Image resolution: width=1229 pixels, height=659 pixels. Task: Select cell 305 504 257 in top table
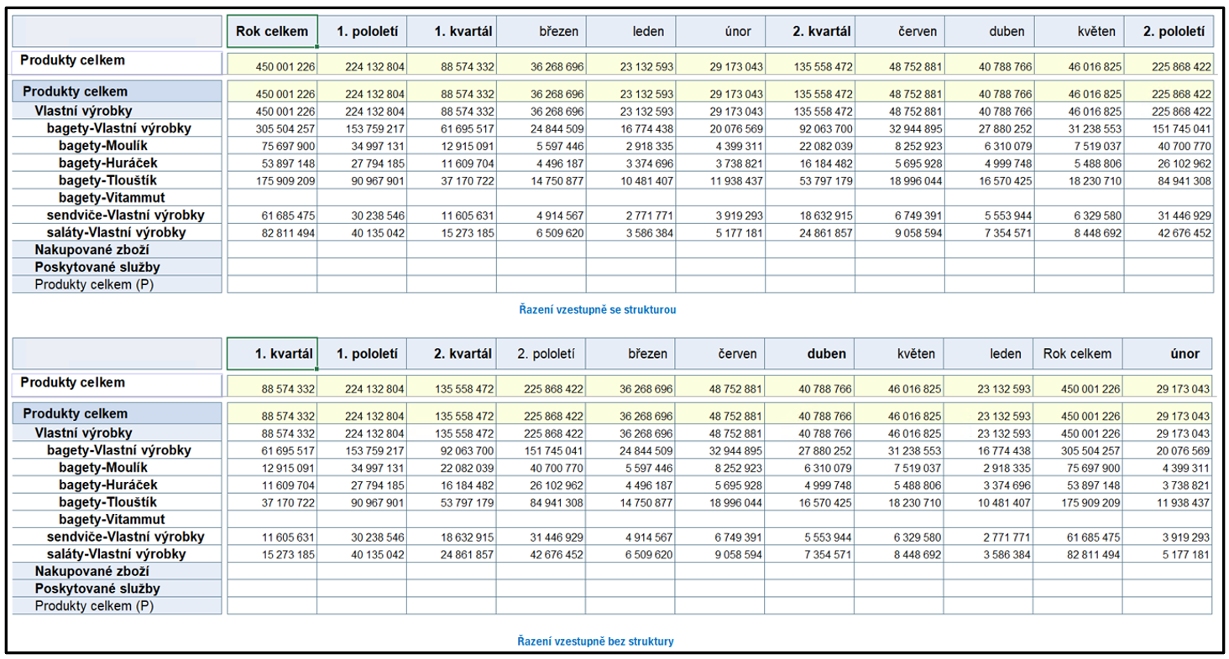pos(272,128)
